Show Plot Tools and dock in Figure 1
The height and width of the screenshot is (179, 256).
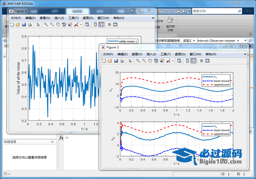[x=115, y=25]
